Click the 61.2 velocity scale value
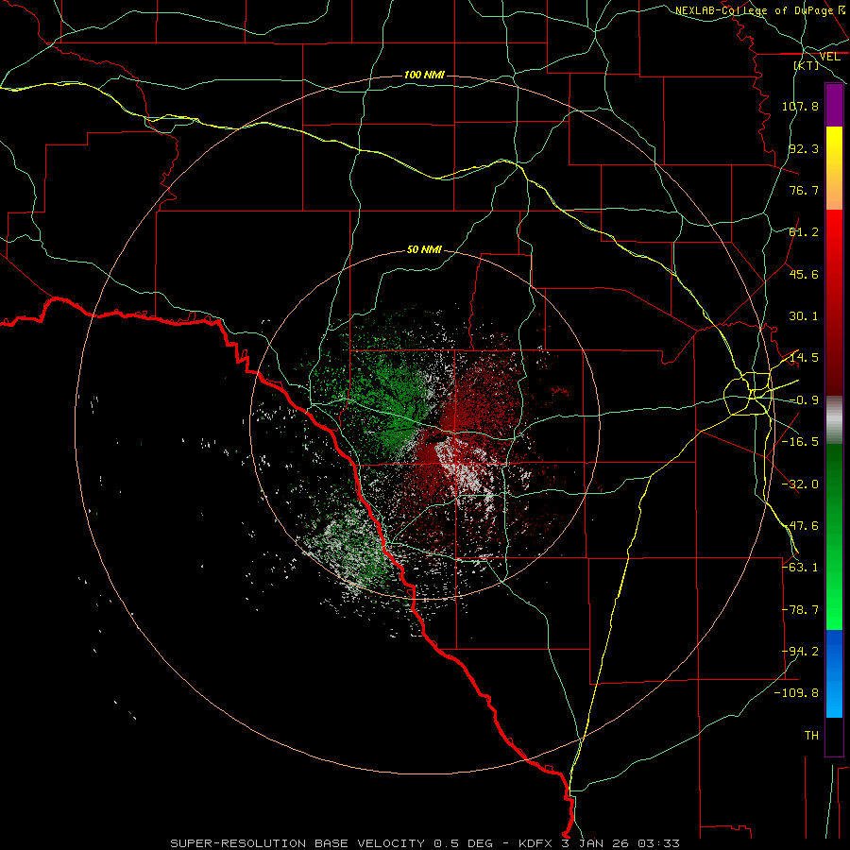 804,232
